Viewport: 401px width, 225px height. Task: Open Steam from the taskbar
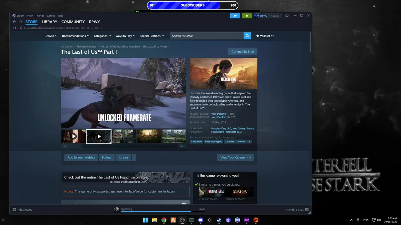[219, 220]
